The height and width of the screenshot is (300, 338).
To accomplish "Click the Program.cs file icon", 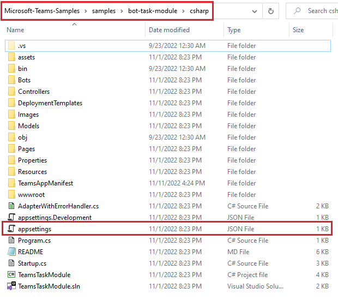I will pyautogui.click(x=11, y=240).
